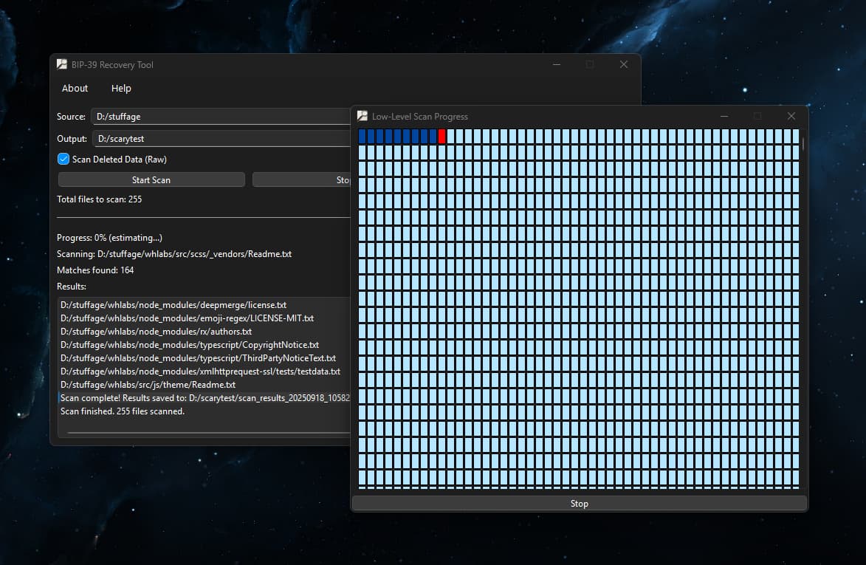Click the BIP-39 Recovery Tool title bar icon

(x=62, y=64)
